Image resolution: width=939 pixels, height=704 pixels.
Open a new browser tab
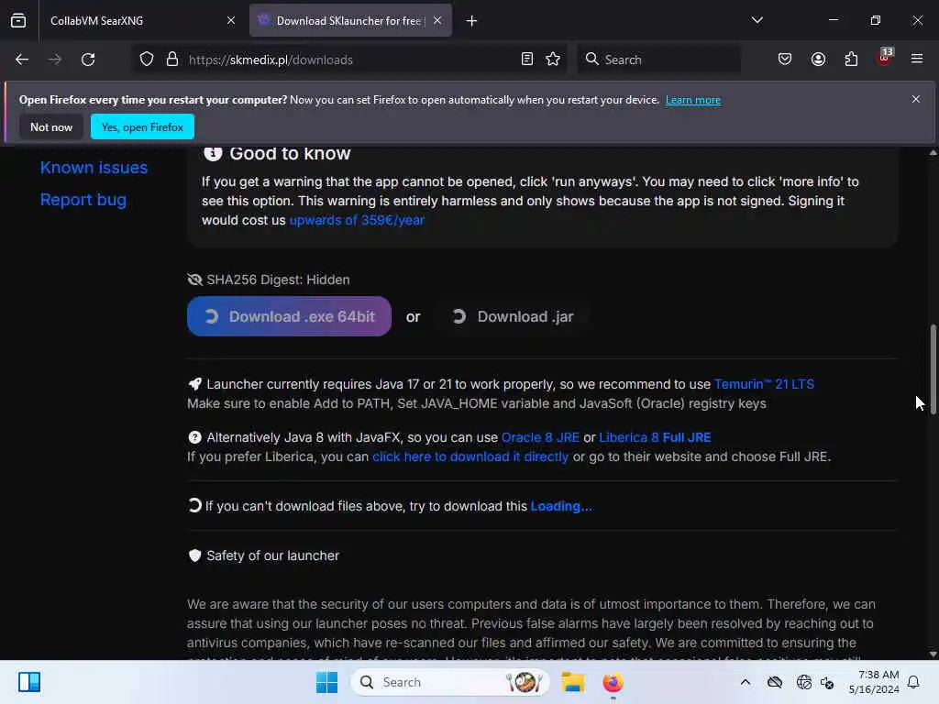point(471,21)
